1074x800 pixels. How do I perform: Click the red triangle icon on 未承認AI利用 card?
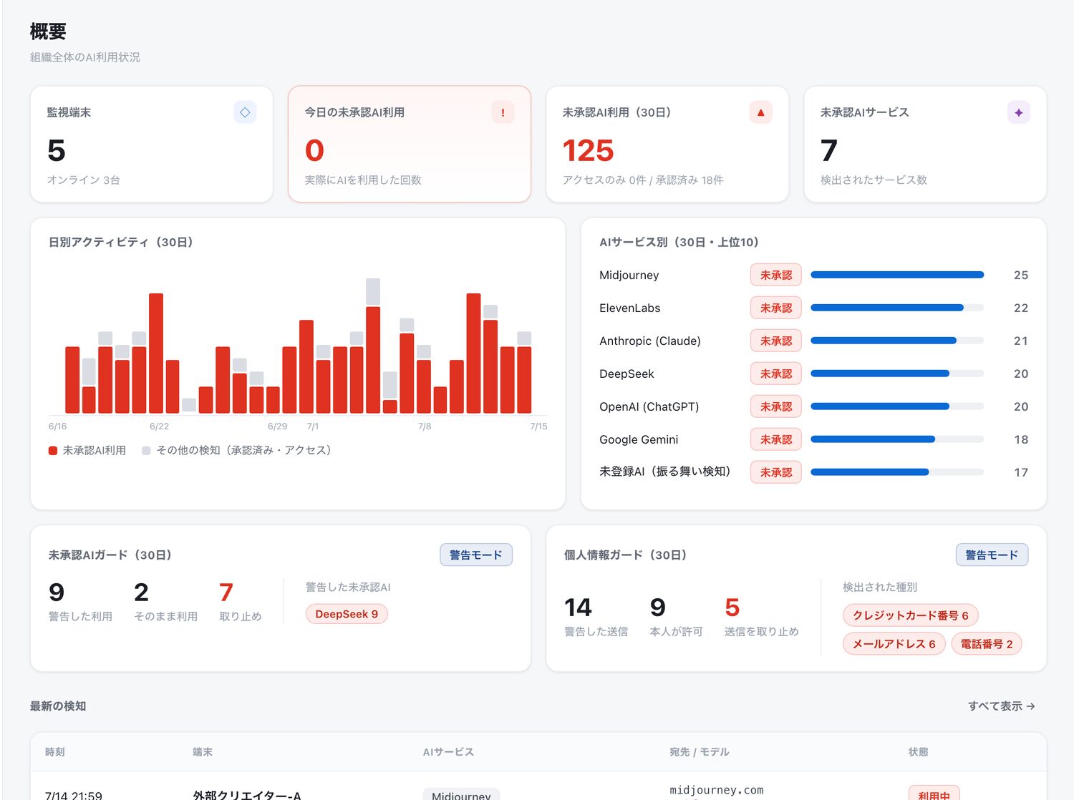tap(760, 112)
